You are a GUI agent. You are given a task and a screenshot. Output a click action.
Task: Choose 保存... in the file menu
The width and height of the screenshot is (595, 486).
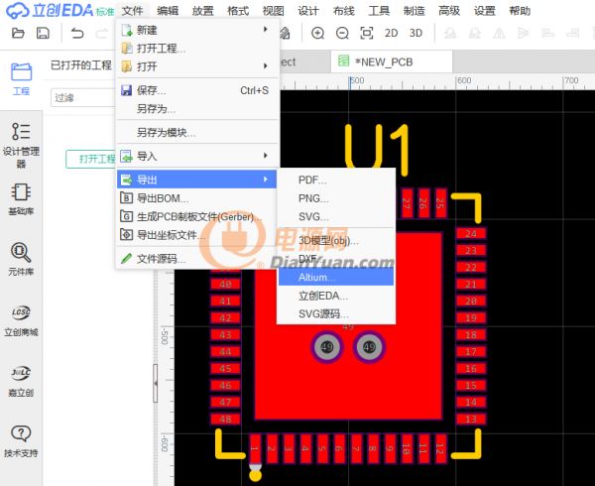coord(197,90)
